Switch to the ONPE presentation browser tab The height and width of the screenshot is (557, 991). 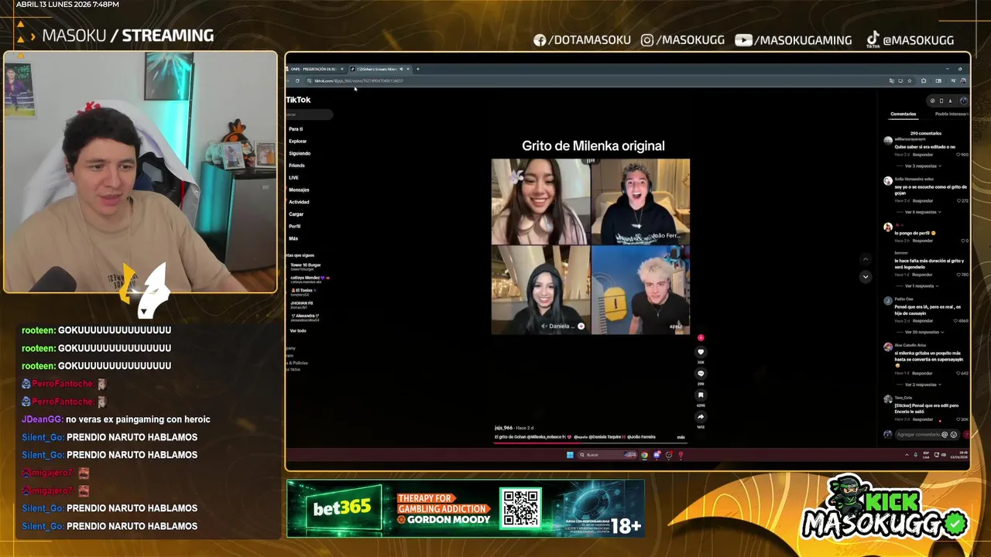pyautogui.click(x=315, y=69)
